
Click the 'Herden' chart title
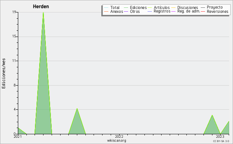(x=41, y=7)
